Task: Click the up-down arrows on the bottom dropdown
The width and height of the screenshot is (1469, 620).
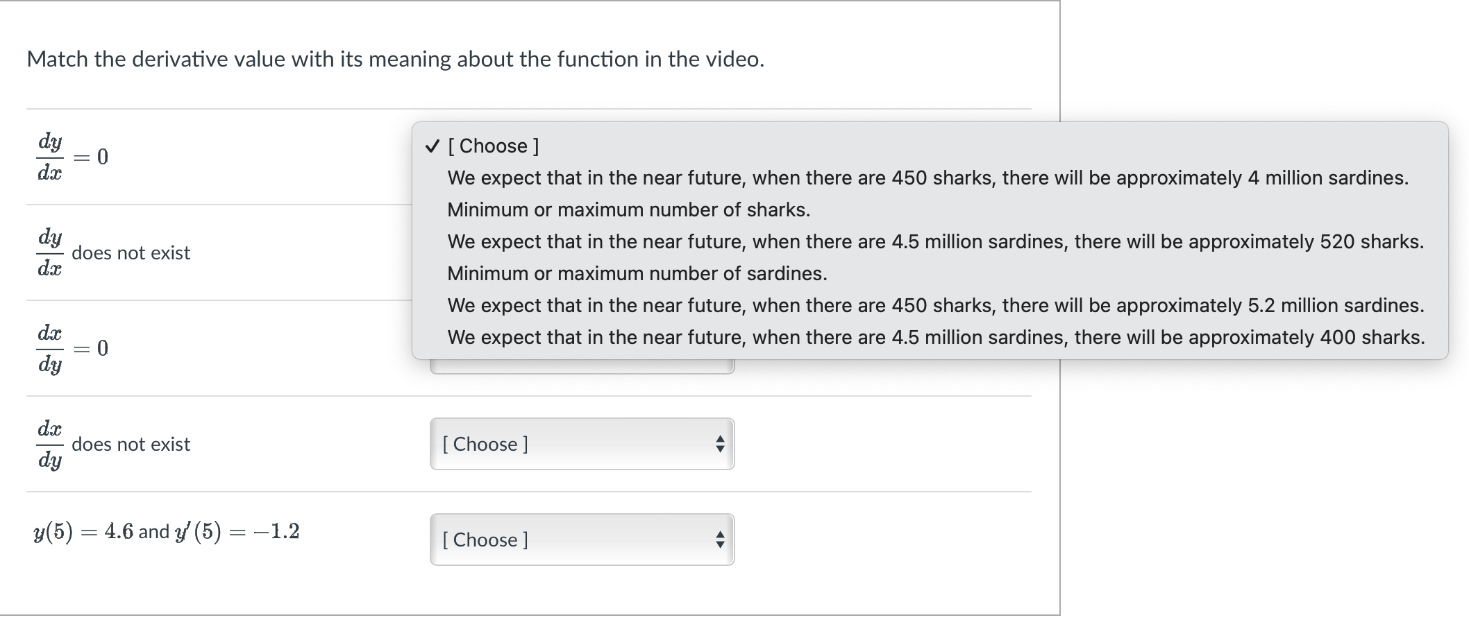Action: 721,540
